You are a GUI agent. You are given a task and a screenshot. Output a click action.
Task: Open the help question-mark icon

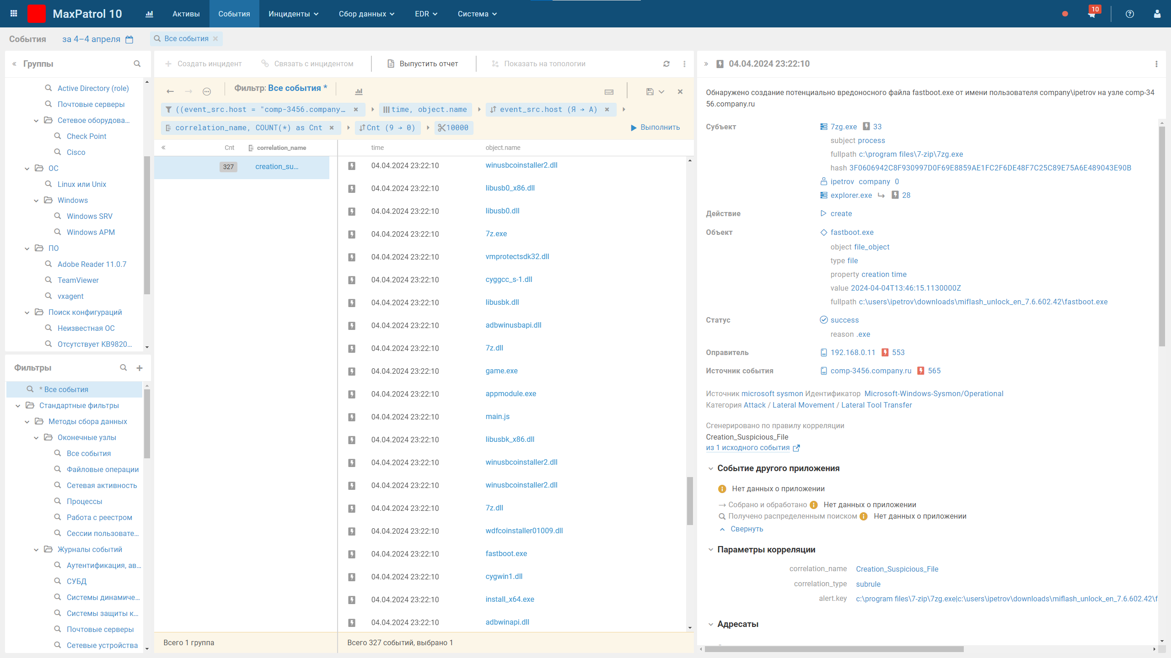click(1130, 14)
